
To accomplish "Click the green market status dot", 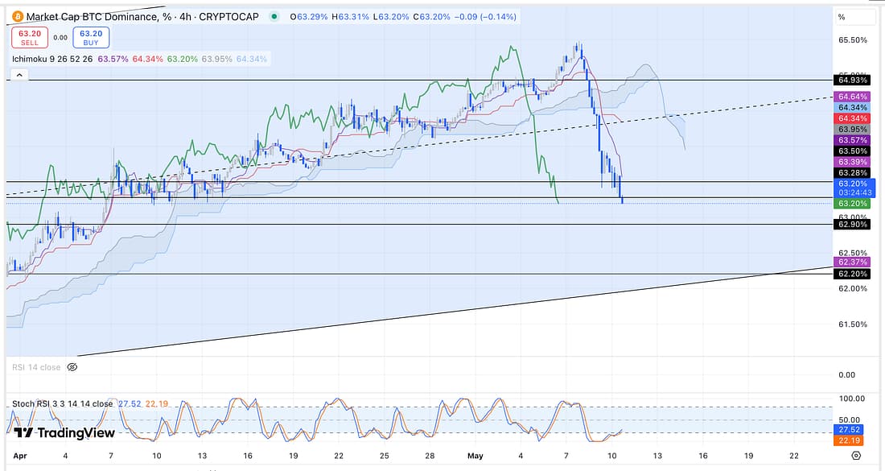I will (275, 16).
